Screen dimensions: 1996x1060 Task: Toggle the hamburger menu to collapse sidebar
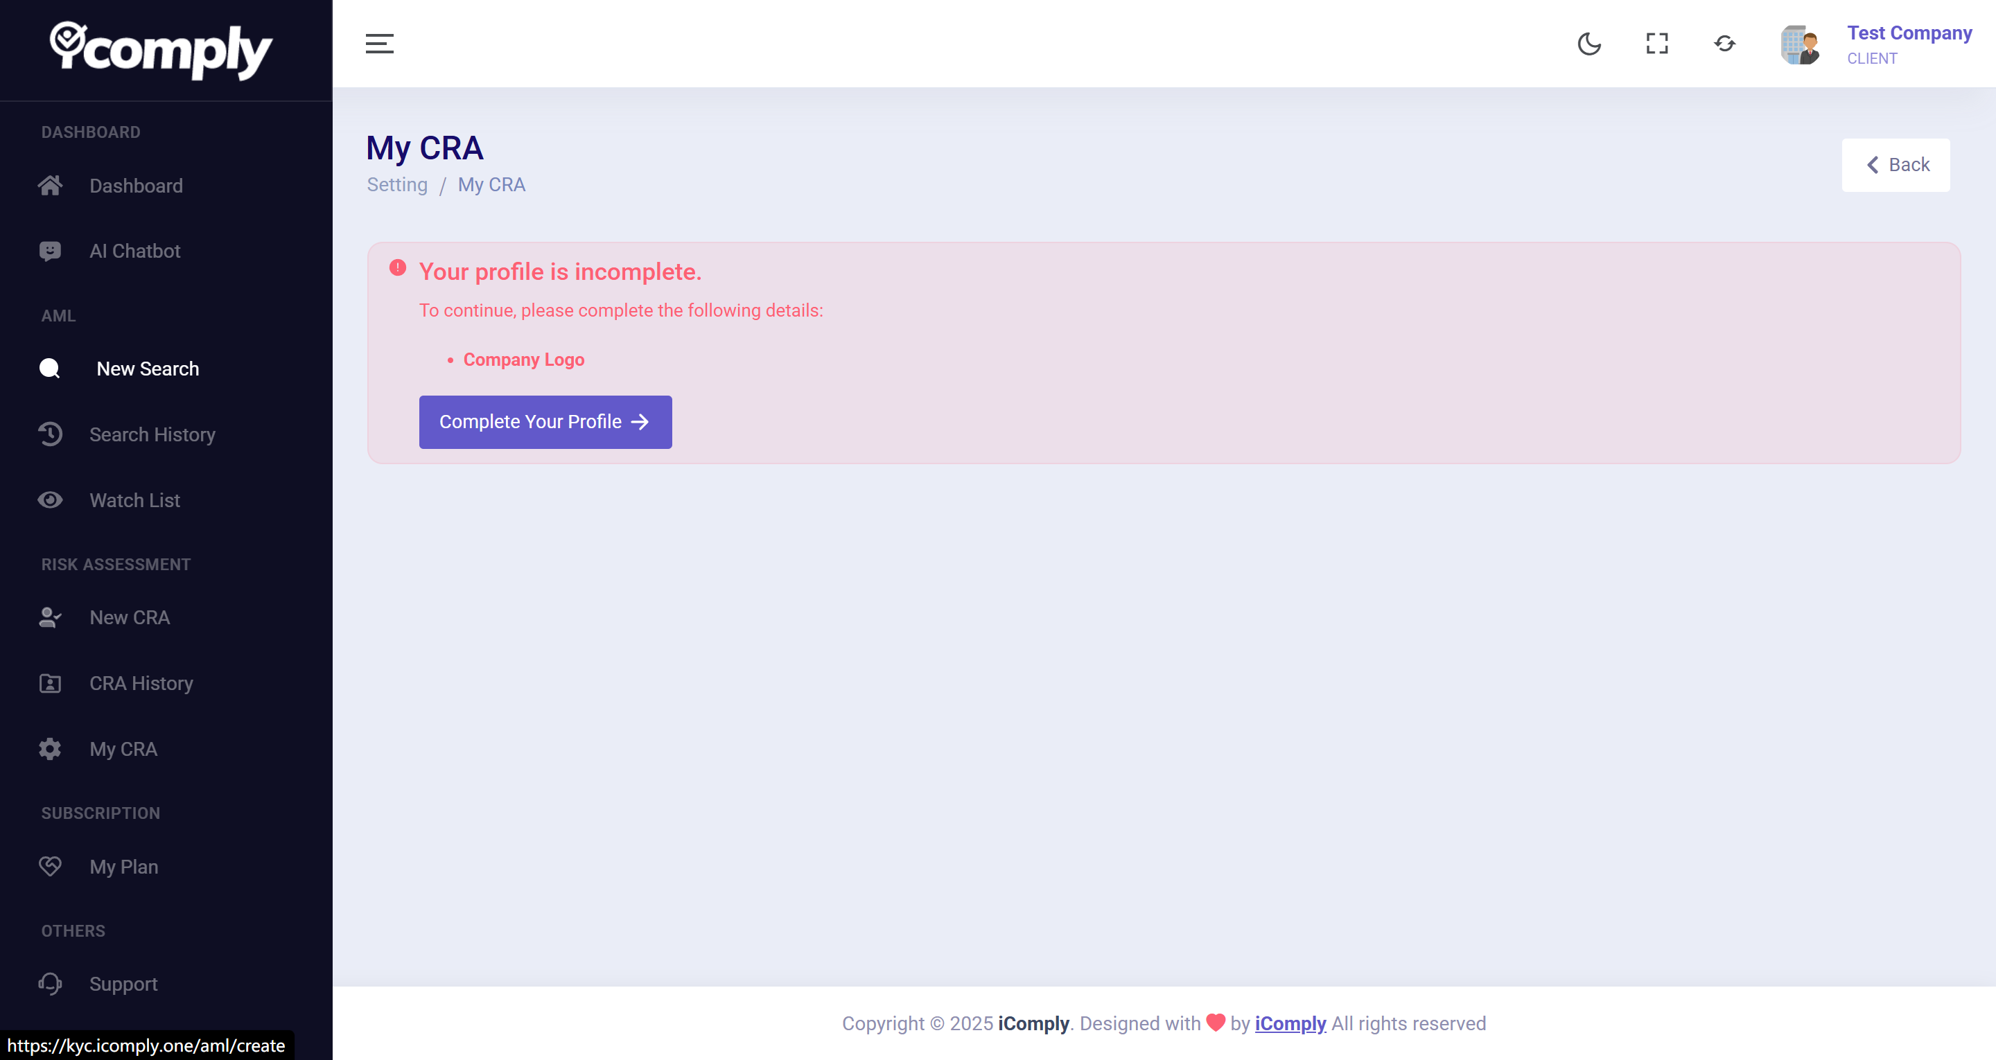tap(380, 44)
